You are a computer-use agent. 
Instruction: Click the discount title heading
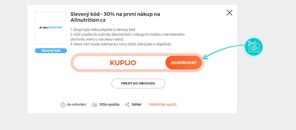point(115,17)
